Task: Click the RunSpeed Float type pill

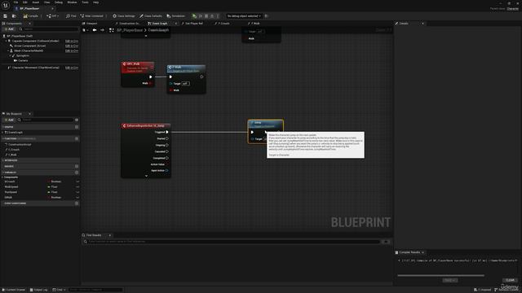Action: point(53,192)
